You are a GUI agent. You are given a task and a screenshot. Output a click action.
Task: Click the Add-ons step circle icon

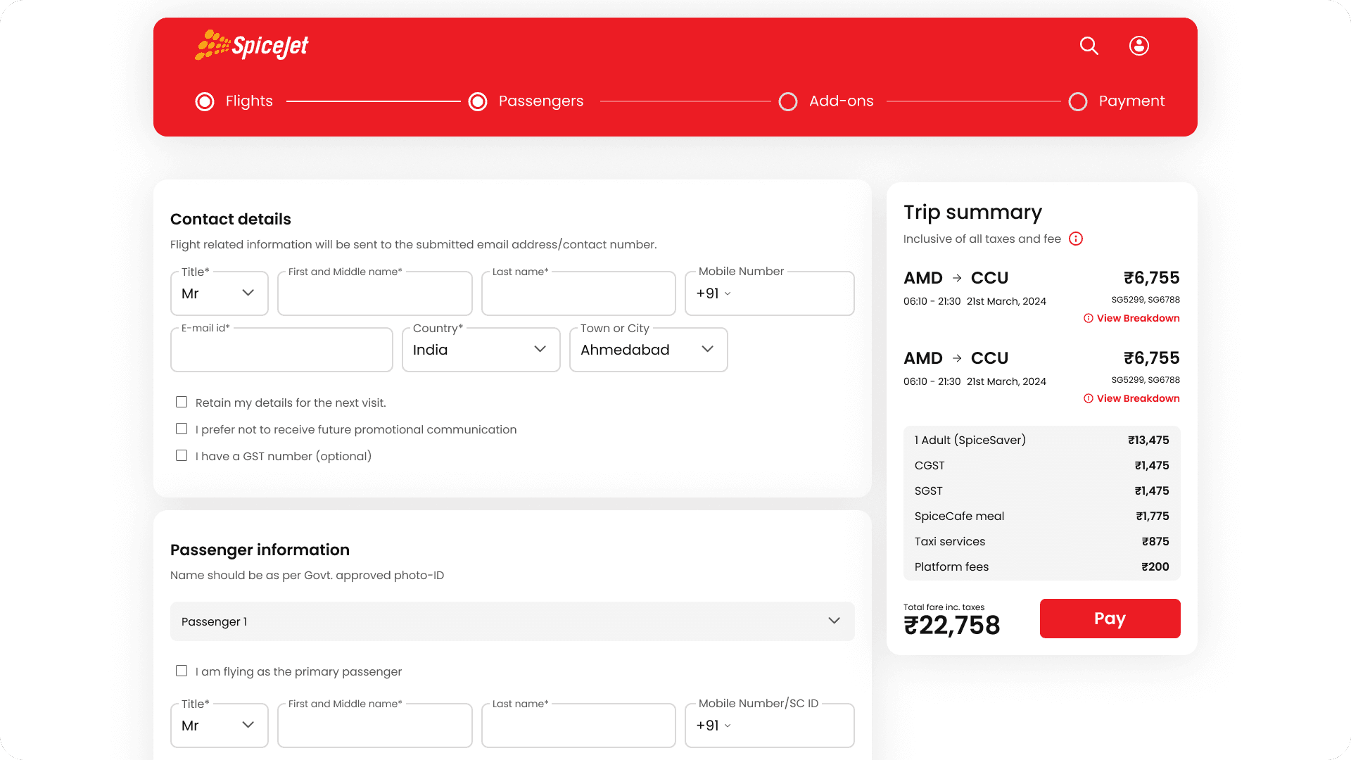click(788, 101)
